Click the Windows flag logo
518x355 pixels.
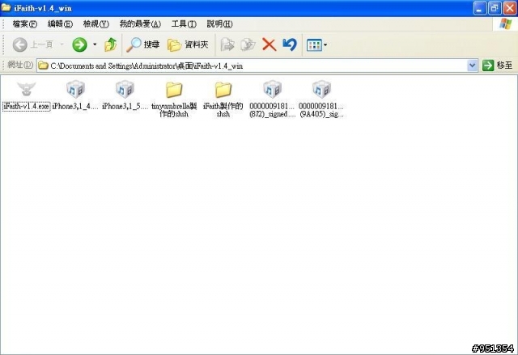click(x=505, y=23)
